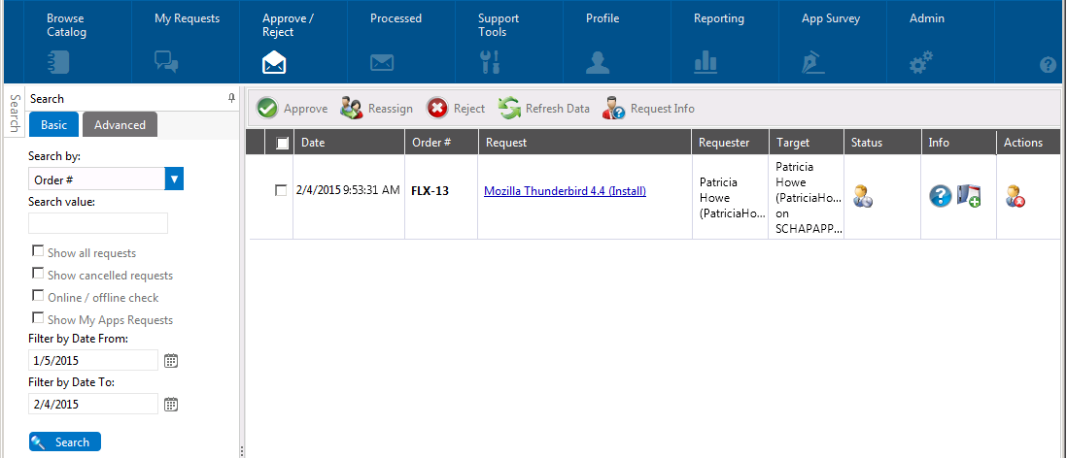Open calendar for Filter by Date From

coord(171,360)
